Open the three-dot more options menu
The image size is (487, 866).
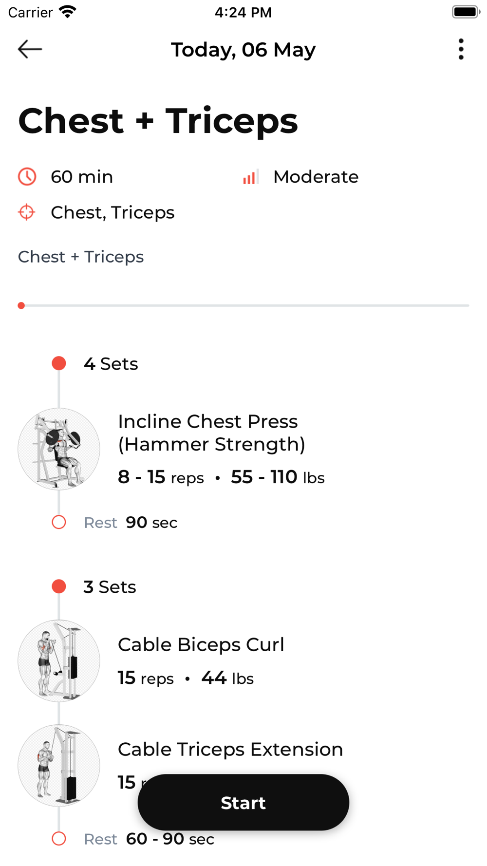point(461,49)
